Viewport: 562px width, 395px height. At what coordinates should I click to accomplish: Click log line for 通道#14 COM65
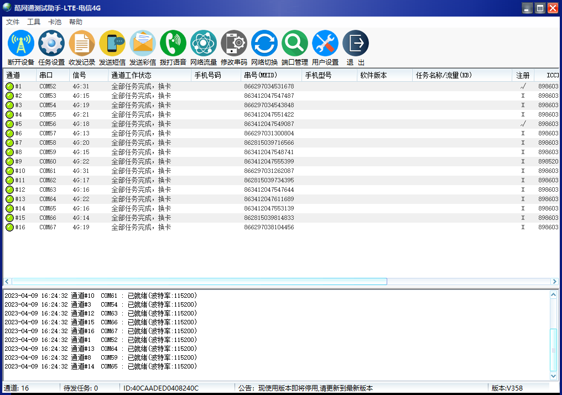pyautogui.click(x=101, y=366)
